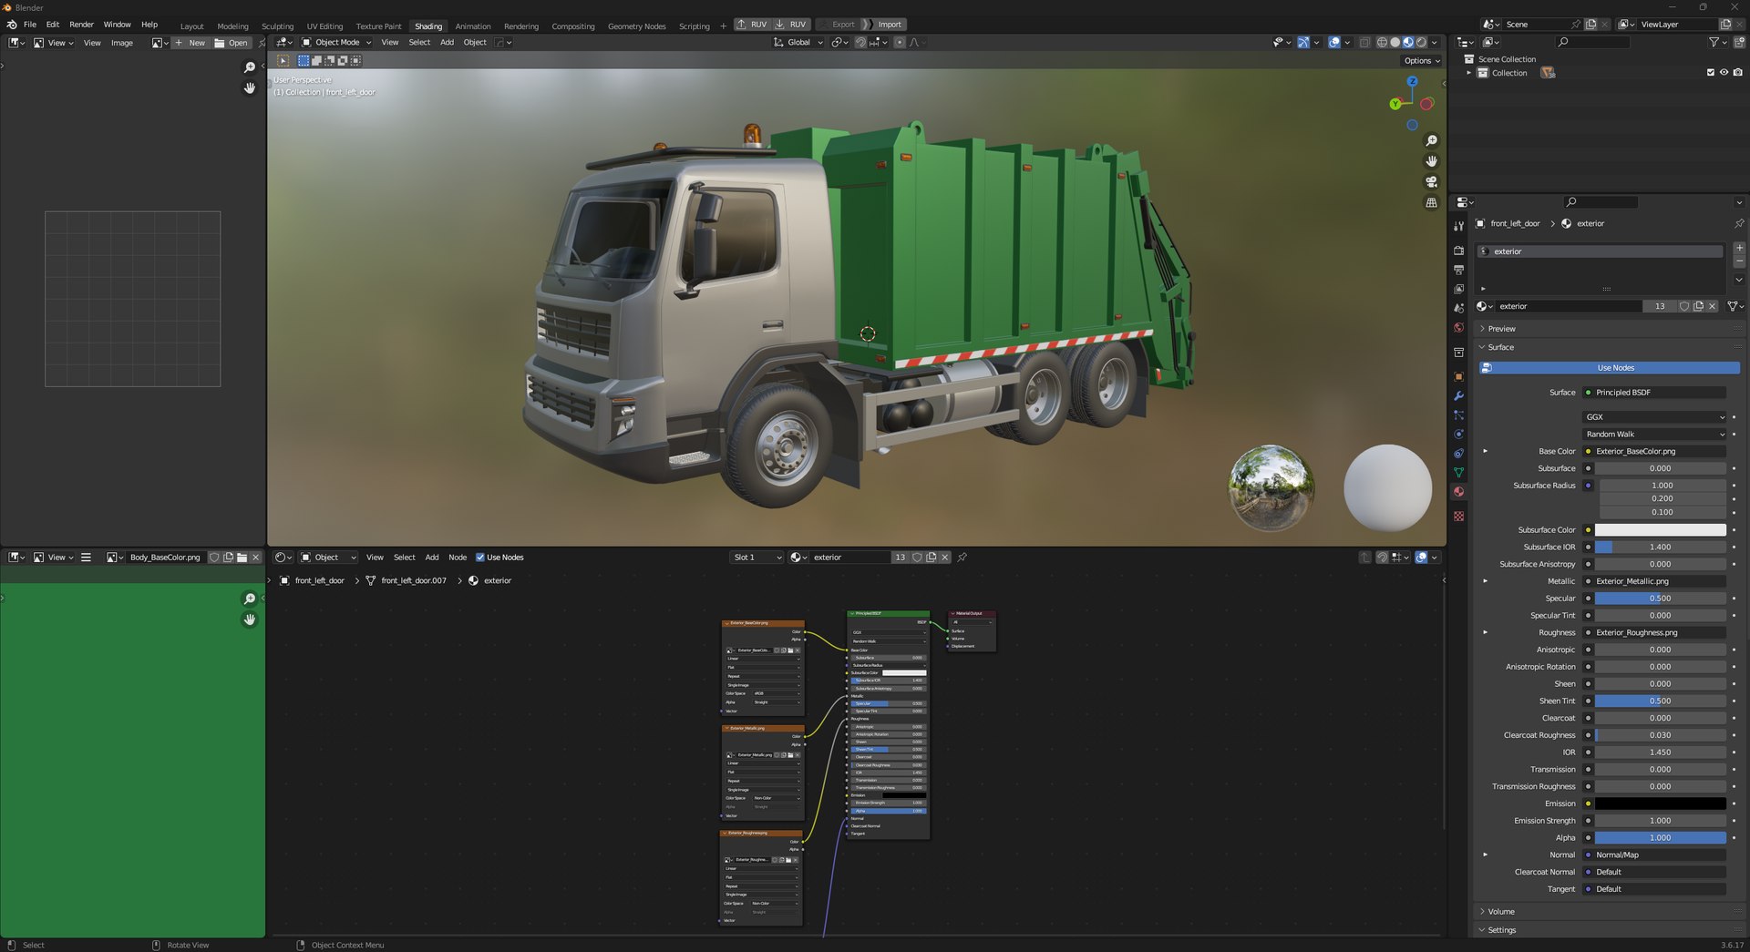Open the Slot 1 dropdown
This screenshot has width=1750, height=952.
point(757,558)
